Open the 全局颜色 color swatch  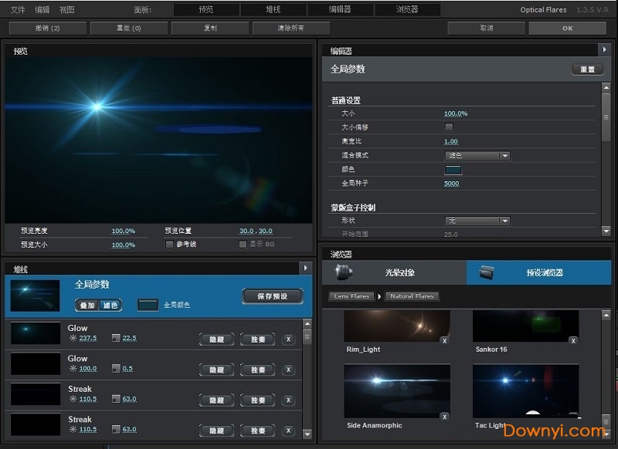coord(148,305)
